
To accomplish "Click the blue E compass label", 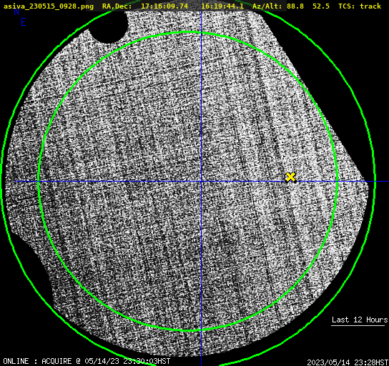I will (x=24, y=22).
